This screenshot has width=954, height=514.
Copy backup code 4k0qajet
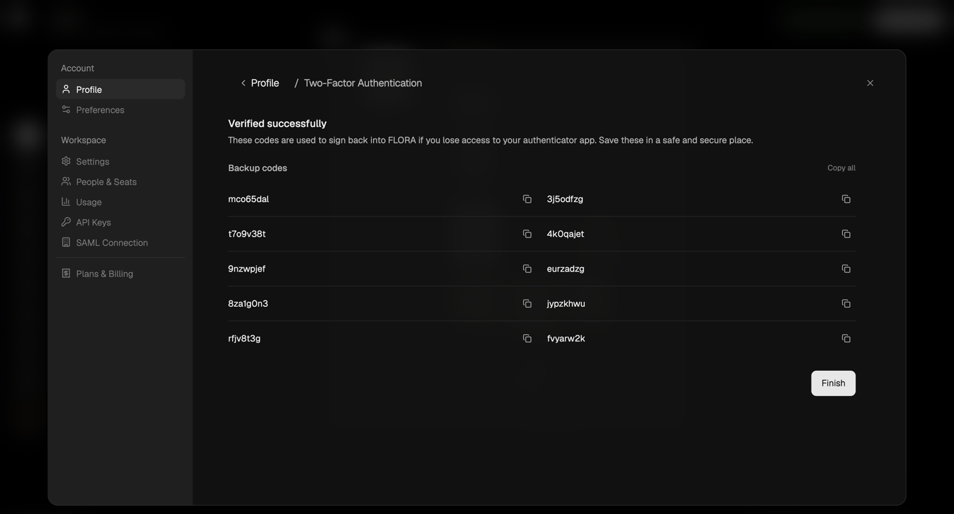[x=846, y=234]
